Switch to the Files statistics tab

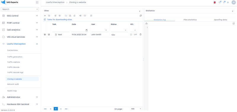(190, 20)
